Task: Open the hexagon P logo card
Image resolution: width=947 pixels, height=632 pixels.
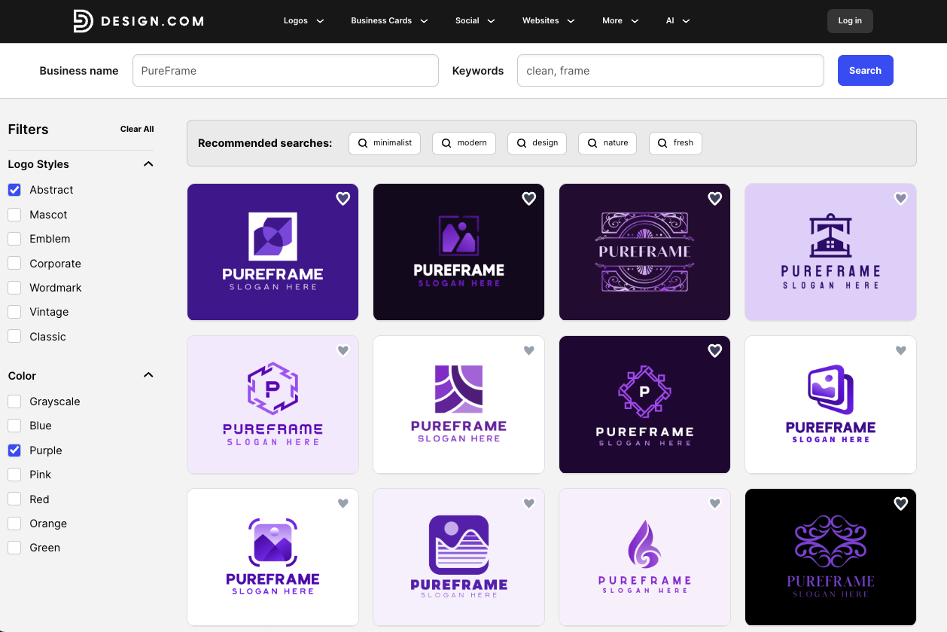Action: click(273, 405)
